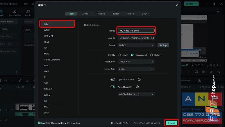This screenshot has height=127, width=225.
Task: Take snapshot with camera icon
Action: (x=204, y=72)
